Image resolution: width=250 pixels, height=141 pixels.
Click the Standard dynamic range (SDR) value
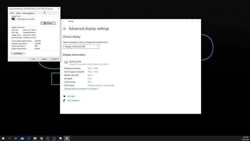[x=101, y=85]
